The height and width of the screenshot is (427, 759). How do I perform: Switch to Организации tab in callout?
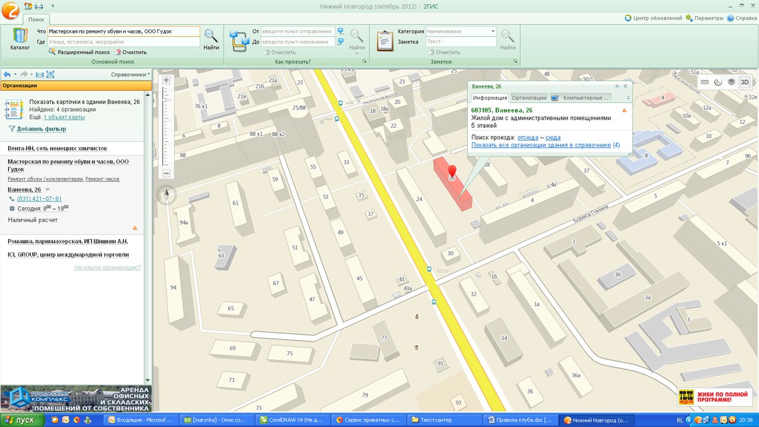[x=529, y=98]
